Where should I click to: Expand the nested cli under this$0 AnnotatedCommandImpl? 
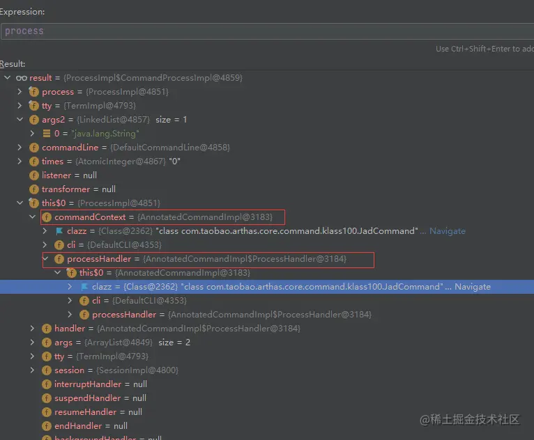(70, 301)
